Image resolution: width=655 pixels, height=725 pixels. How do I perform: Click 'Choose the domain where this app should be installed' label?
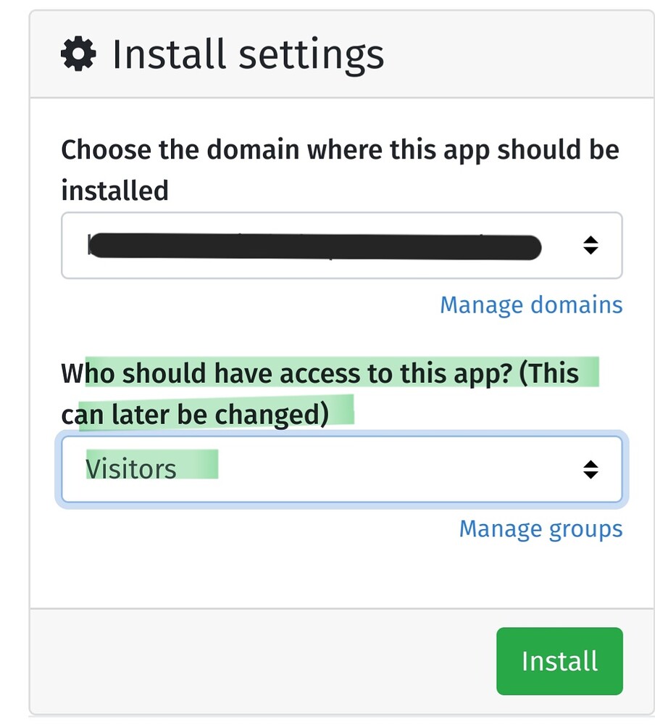(340, 170)
